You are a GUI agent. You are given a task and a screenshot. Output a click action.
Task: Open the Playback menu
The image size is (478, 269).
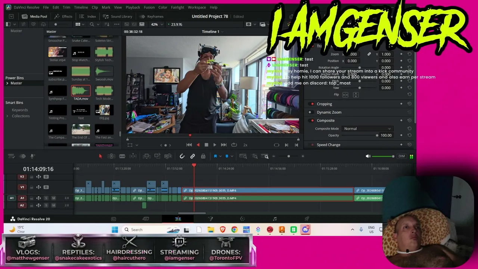coord(133,7)
